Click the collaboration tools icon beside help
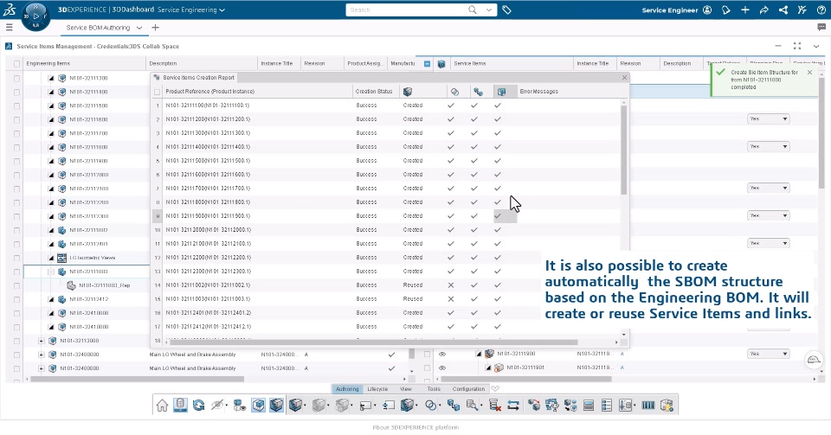The image size is (831, 435). [802, 10]
